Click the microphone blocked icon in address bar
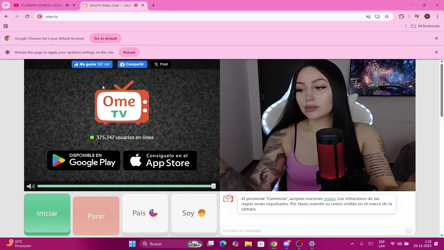 point(368,16)
